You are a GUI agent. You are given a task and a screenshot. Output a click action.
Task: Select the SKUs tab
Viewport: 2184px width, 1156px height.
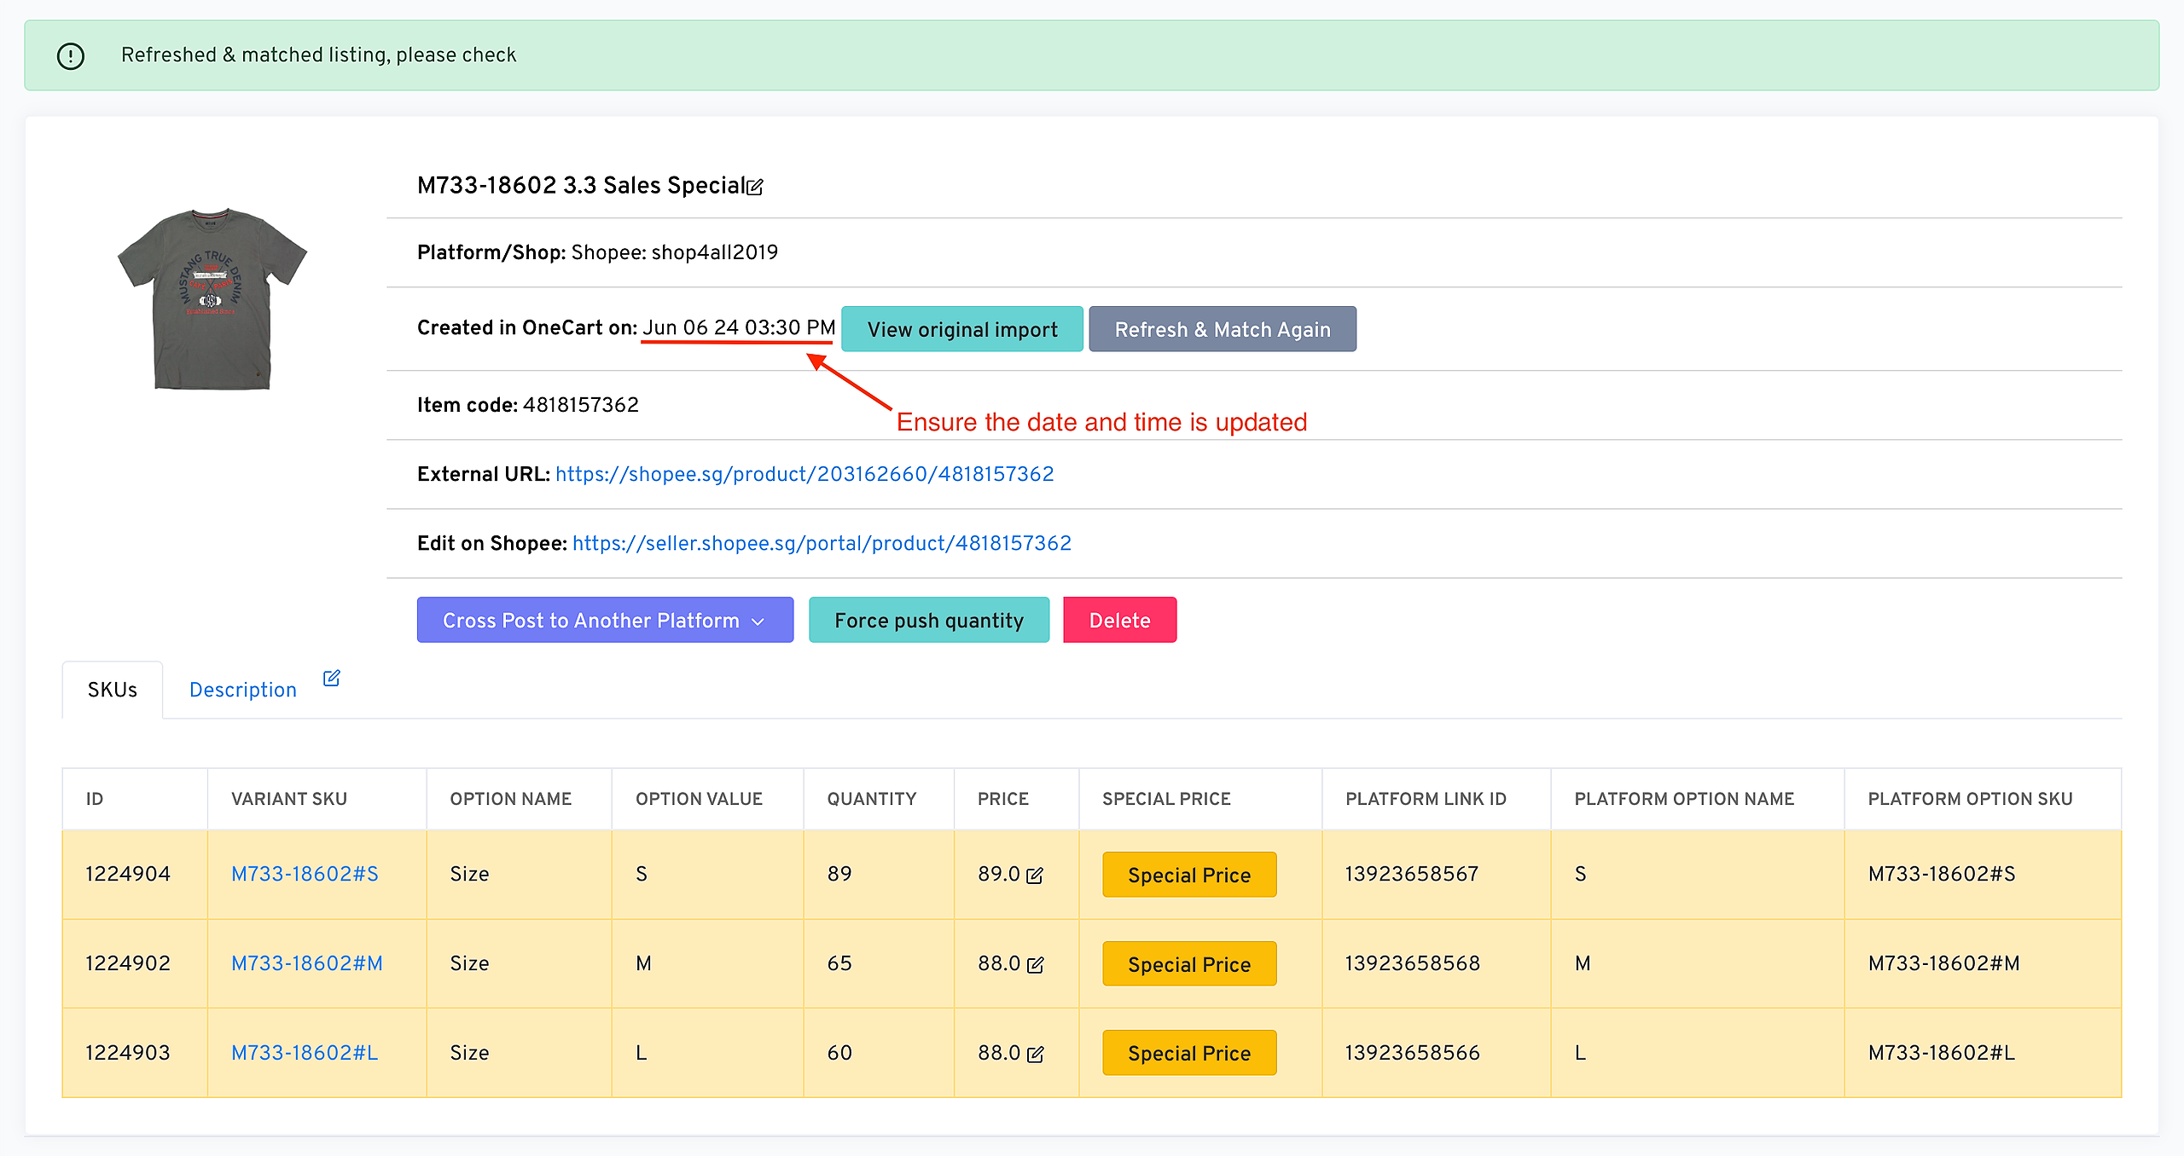click(x=113, y=690)
